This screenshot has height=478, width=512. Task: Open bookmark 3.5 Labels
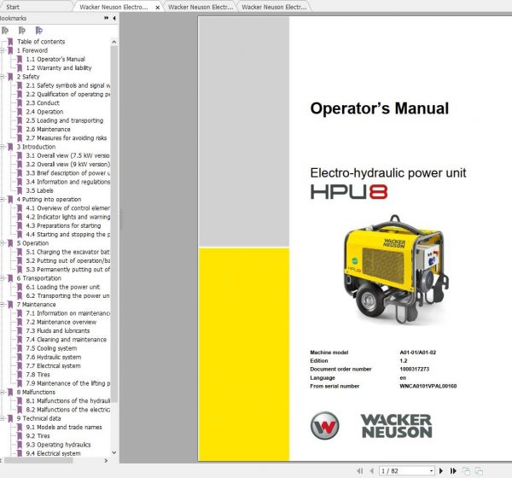point(39,190)
